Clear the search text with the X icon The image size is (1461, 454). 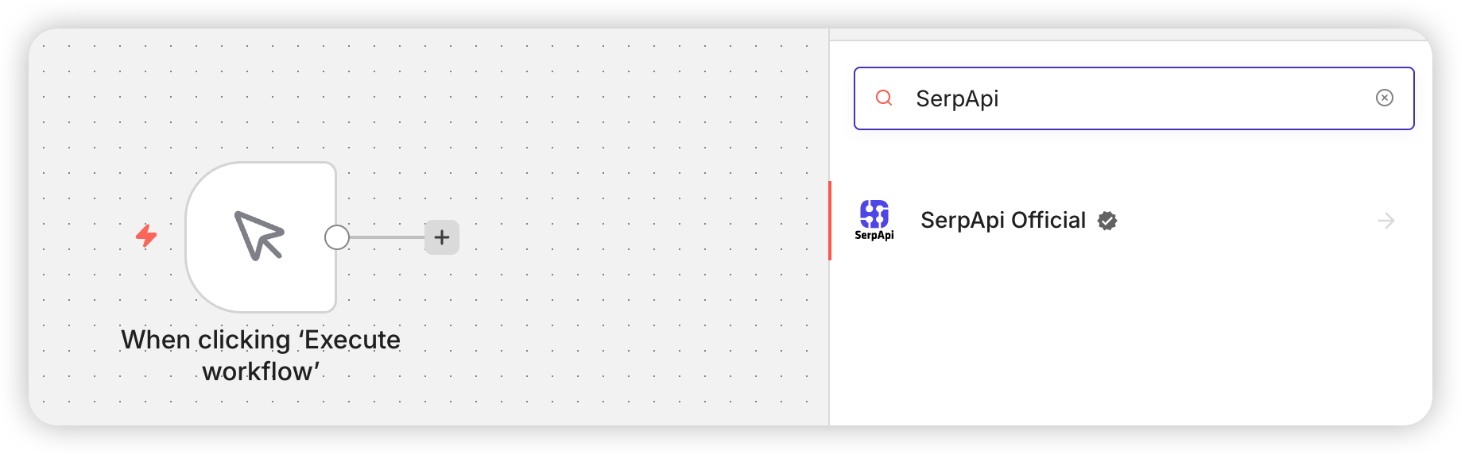coord(1384,98)
